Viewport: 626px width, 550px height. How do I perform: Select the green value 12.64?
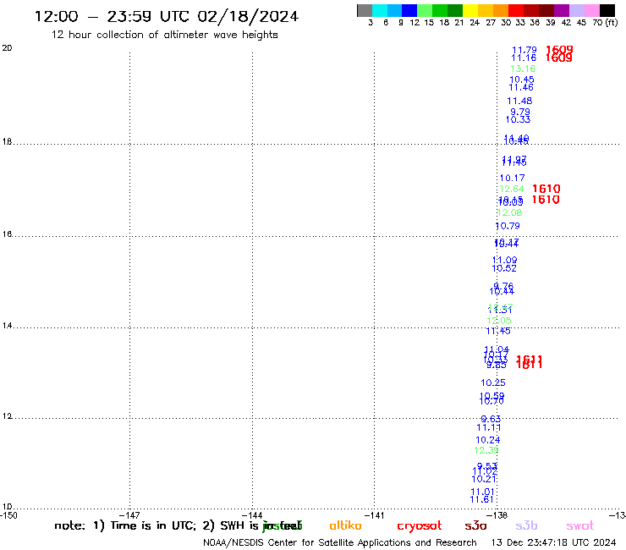[x=512, y=189]
